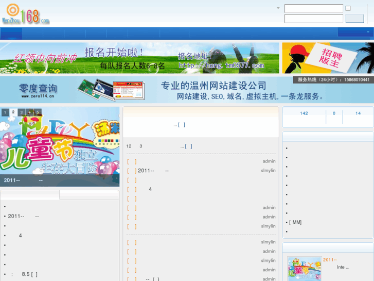
Task: Switch to the first tab below the carousel
Action: [30, 195]
